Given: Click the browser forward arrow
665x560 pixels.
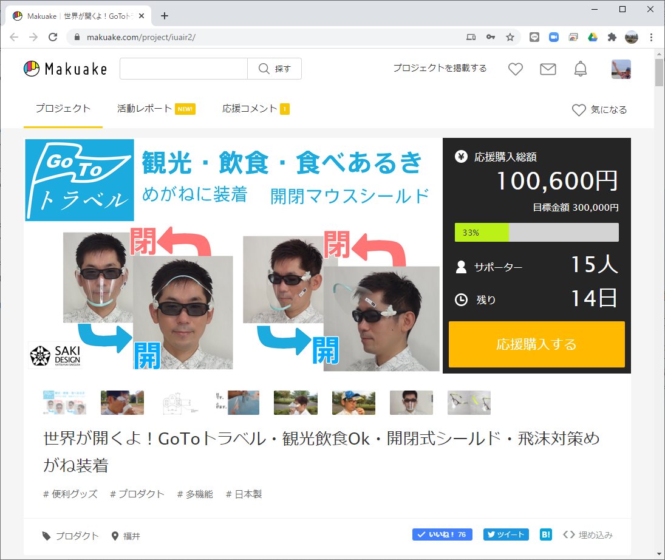Looking at the screenshot, I should (33, 37).
